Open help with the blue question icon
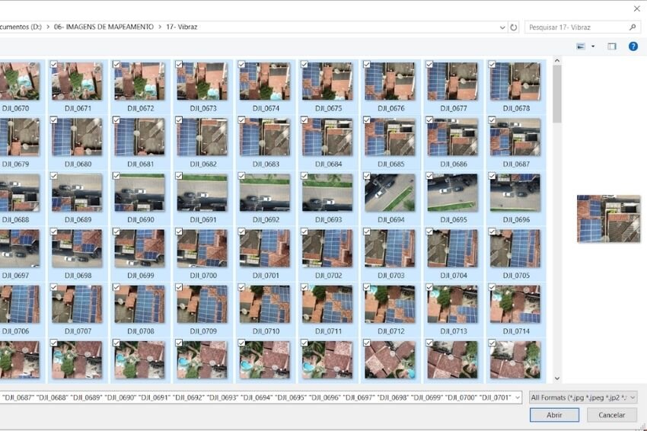 pyautogui.click(x=633, y=46)
